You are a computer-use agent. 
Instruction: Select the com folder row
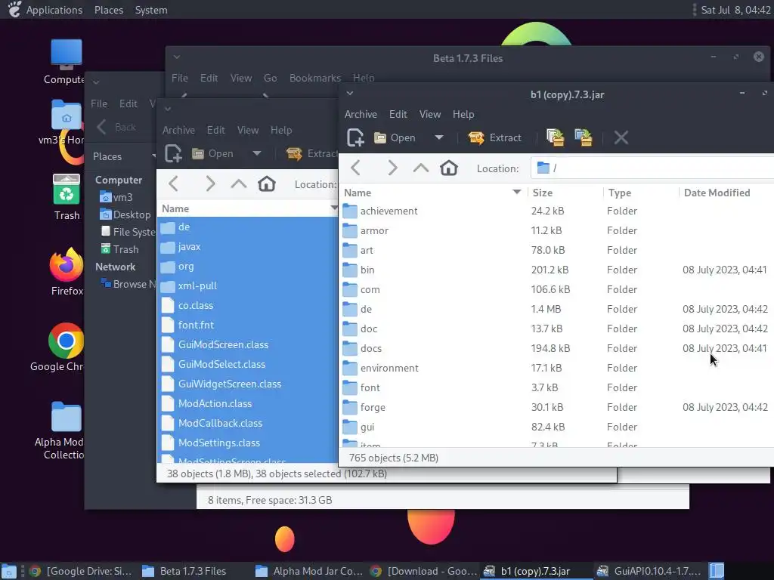click(557, 289)
